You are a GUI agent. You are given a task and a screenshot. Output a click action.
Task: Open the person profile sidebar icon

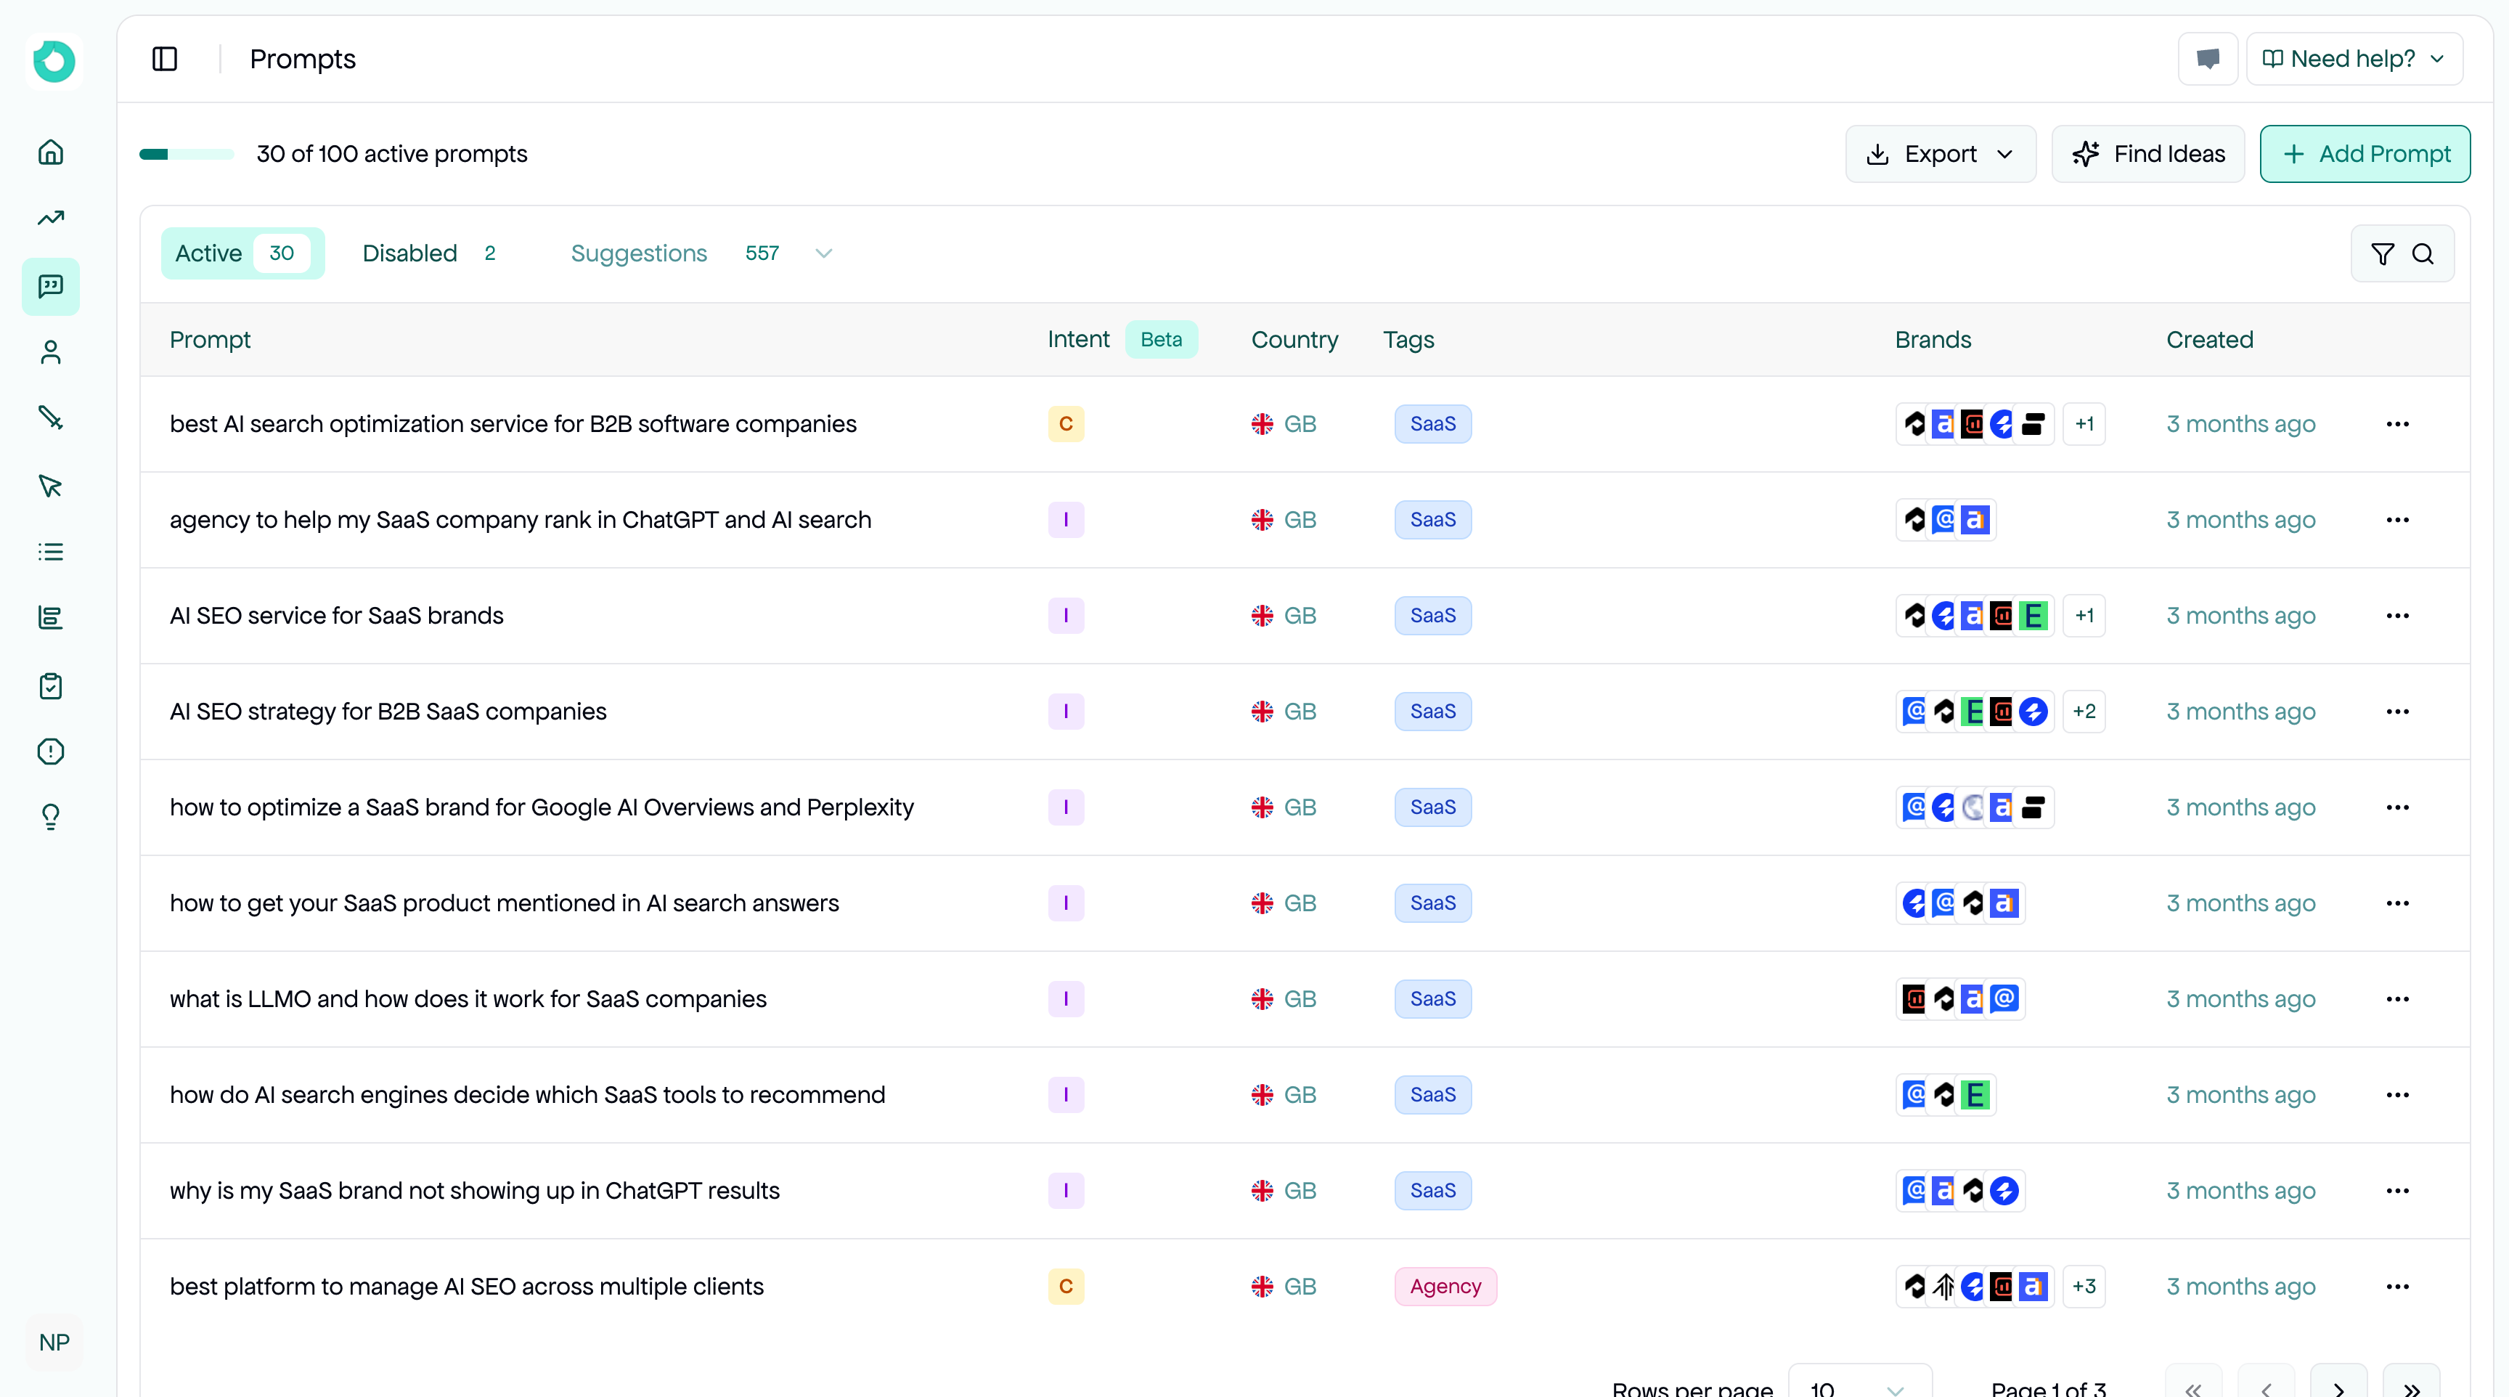coord(51,351)
